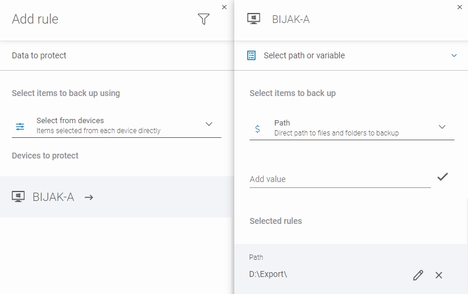The image size is (468, 294).
Task: Select the BIJAK-A device name in the list
Action: pyautogui.click(x=54, y=197)
